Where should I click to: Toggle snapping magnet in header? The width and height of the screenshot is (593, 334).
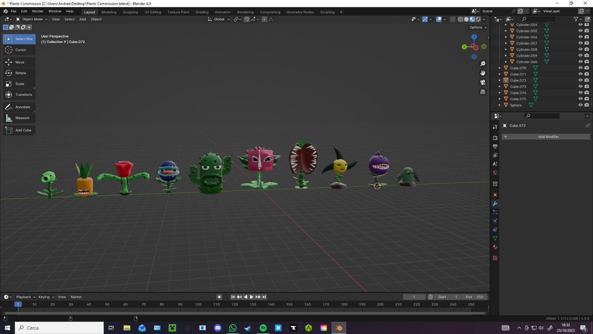[x=247, y=19]
